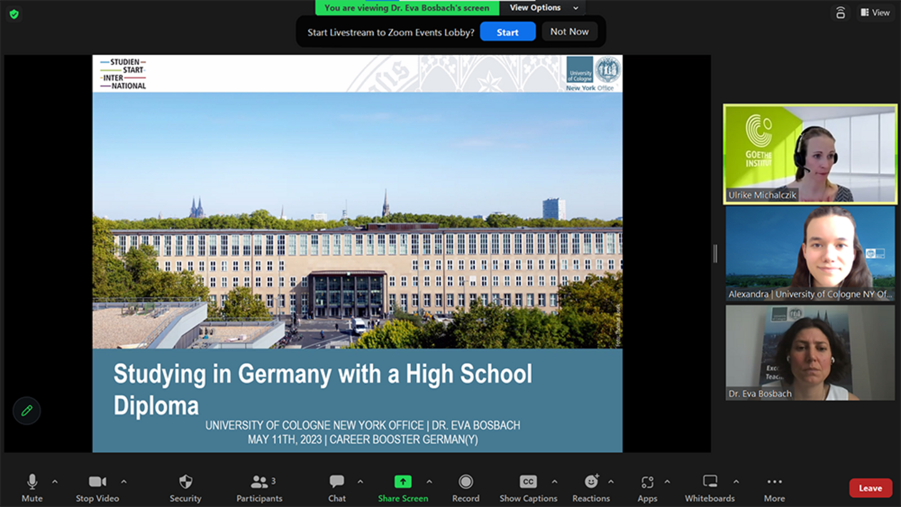The image size is (901, 507).
Task: Click the green Share Screen icon
Action: click(403, 481)
